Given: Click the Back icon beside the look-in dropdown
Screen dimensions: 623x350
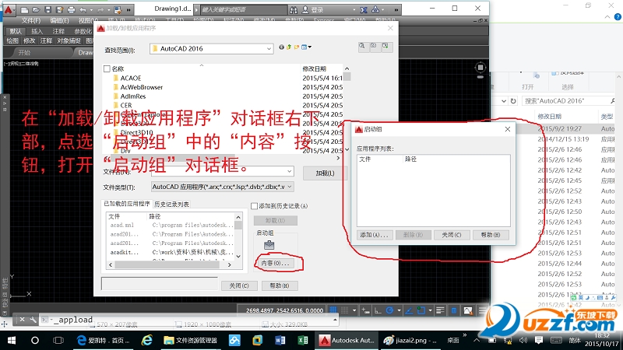Looking at the screenshot, I should click(281, 47).
